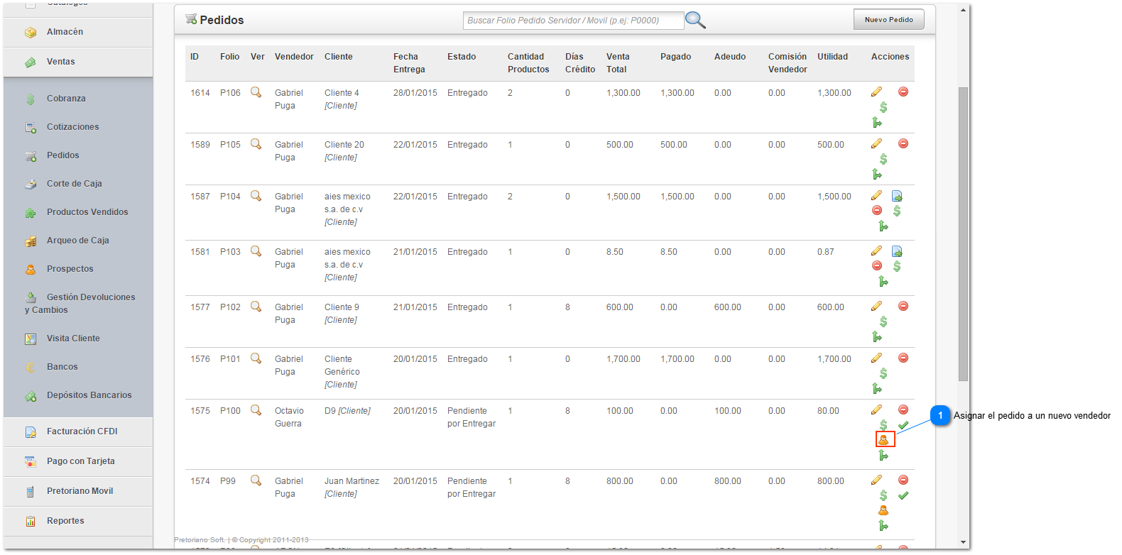Delete order P102 with red icon
1122x555 pixels.
[x=903, y=306]
